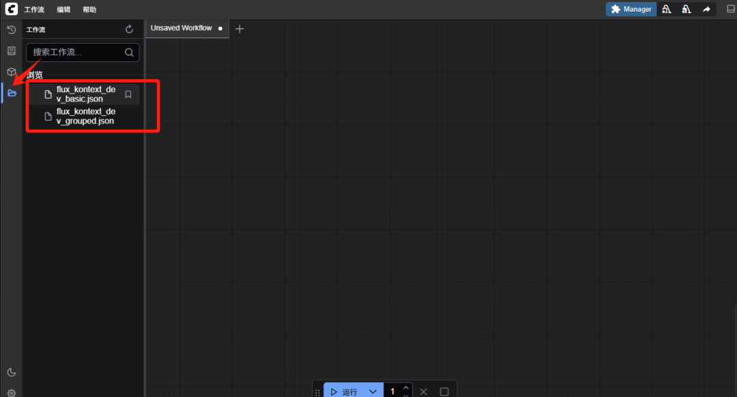Click the share arrow icon

point(706,9)
